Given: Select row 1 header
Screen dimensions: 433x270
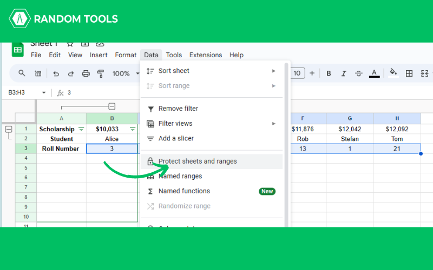Looking at the screenshot, I should click(x=25, y=129).
